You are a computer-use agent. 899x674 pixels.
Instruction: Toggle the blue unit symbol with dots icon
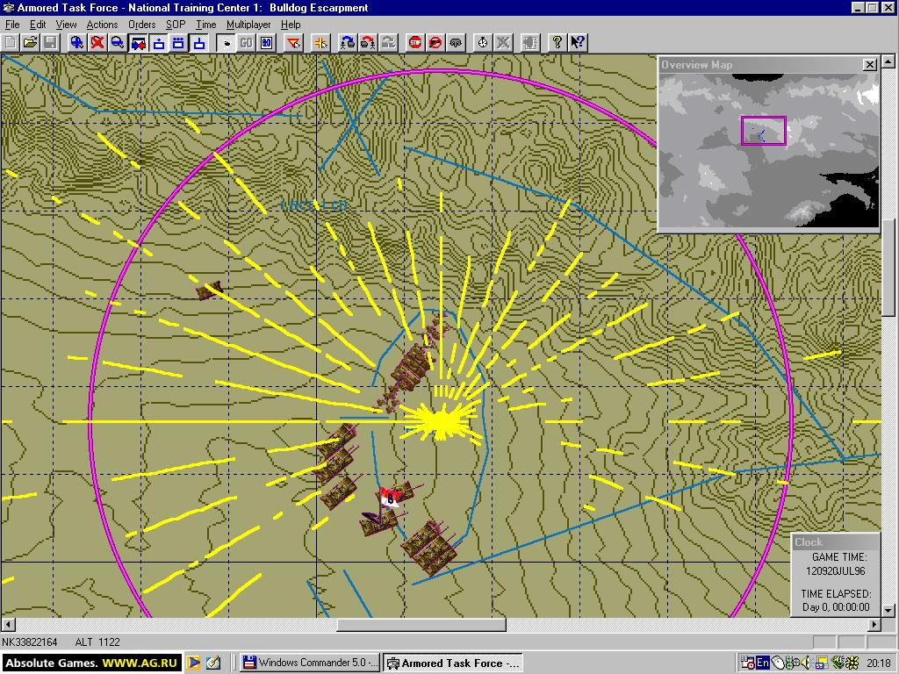click(x=179, y=42)
